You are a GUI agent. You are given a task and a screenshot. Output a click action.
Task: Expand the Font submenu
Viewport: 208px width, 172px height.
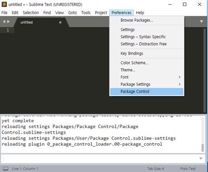click(x=147, y=77)
